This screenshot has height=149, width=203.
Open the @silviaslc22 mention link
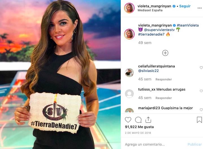pyautogui.click(x=148, y=71)
